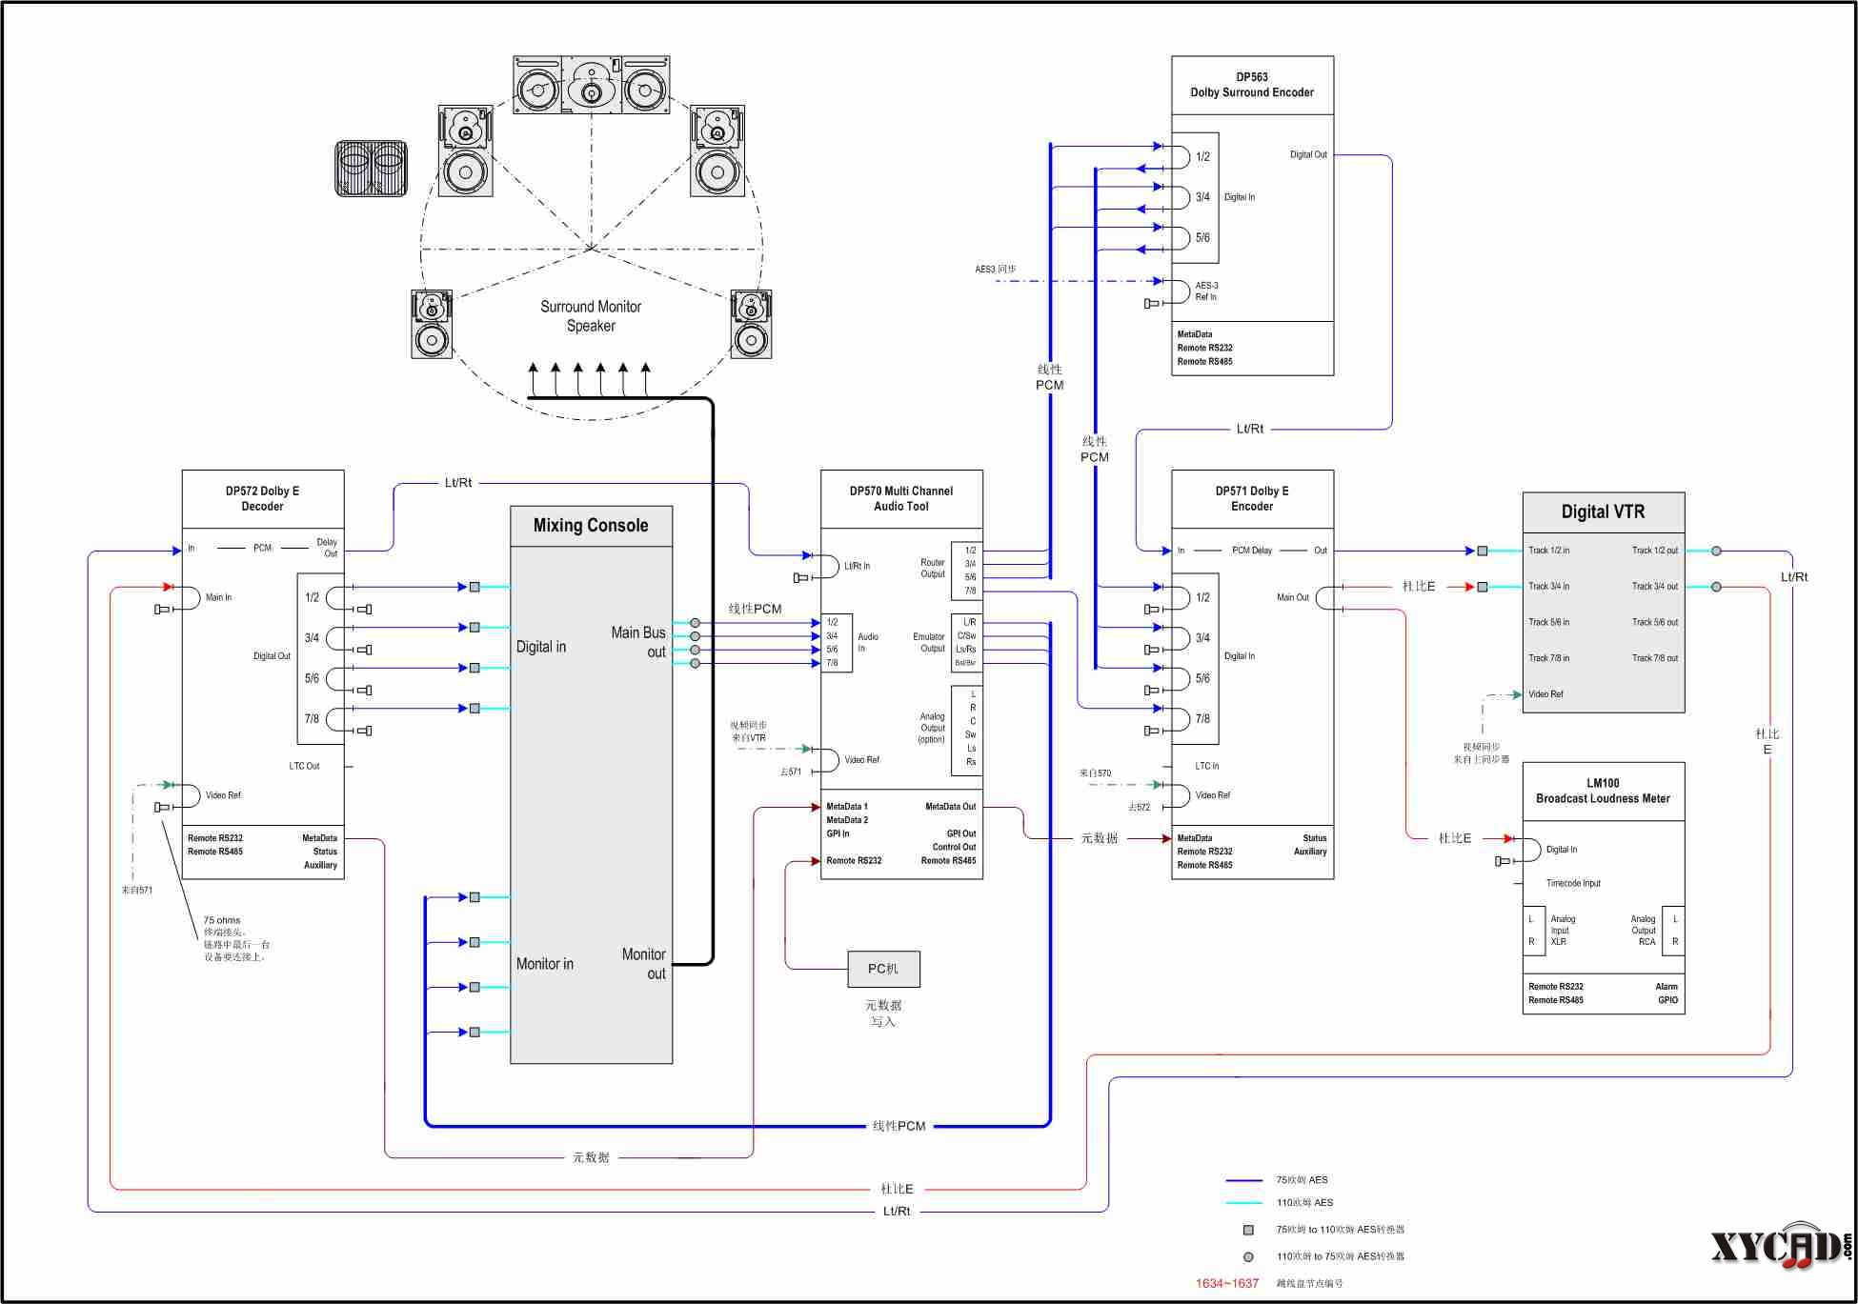Viewport: 1858px width, 1304px height.
Task: Click Track 1/2 in on Digital VTR
Action: click(x=1549, y=551)
